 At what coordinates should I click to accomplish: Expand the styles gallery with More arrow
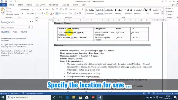(x=162, y=14)
